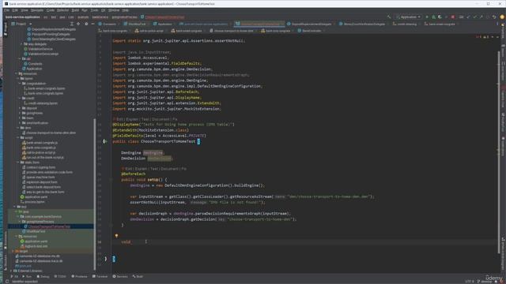Hide the Project panel with minus icon

[x=93, y=24]
